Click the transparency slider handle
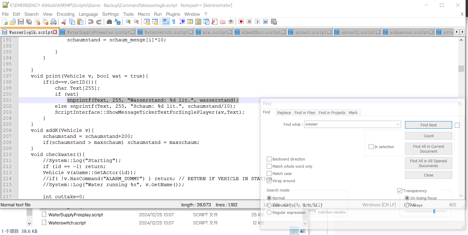 click(434, 211)
